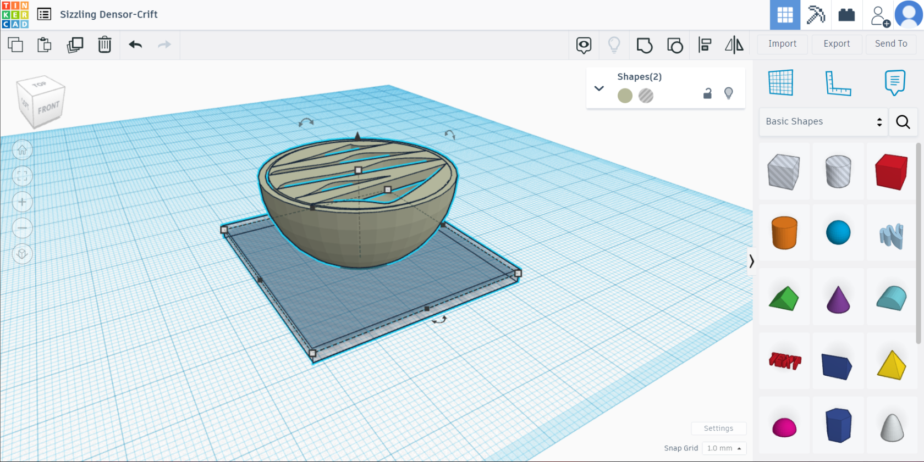The image size is (924, 462).
Task: Invite a collaborator with the add-person icon
Action: point(880,16)
